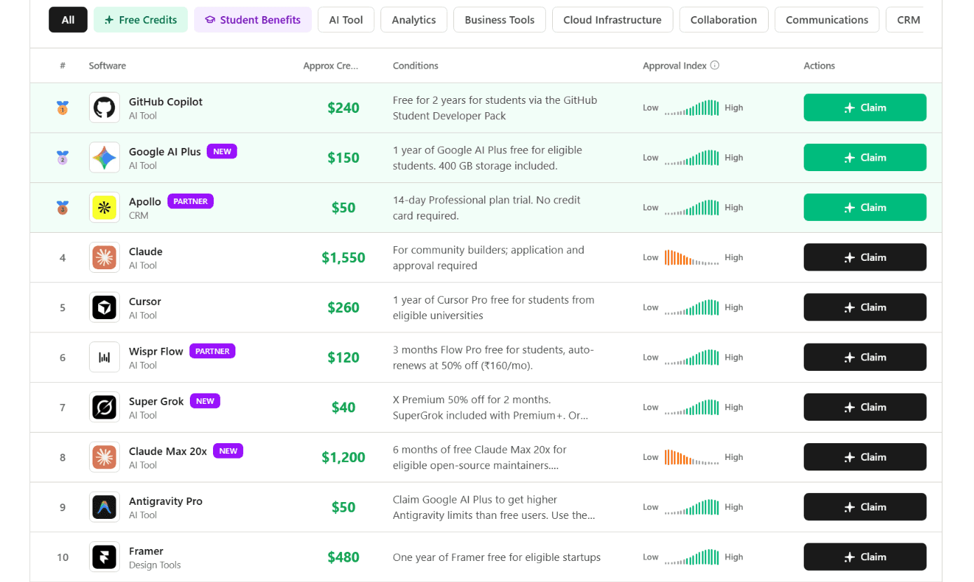The image size is (974, 582).
Task: Click the yellow Apollo logo icon
Action: tap(104, 208)
